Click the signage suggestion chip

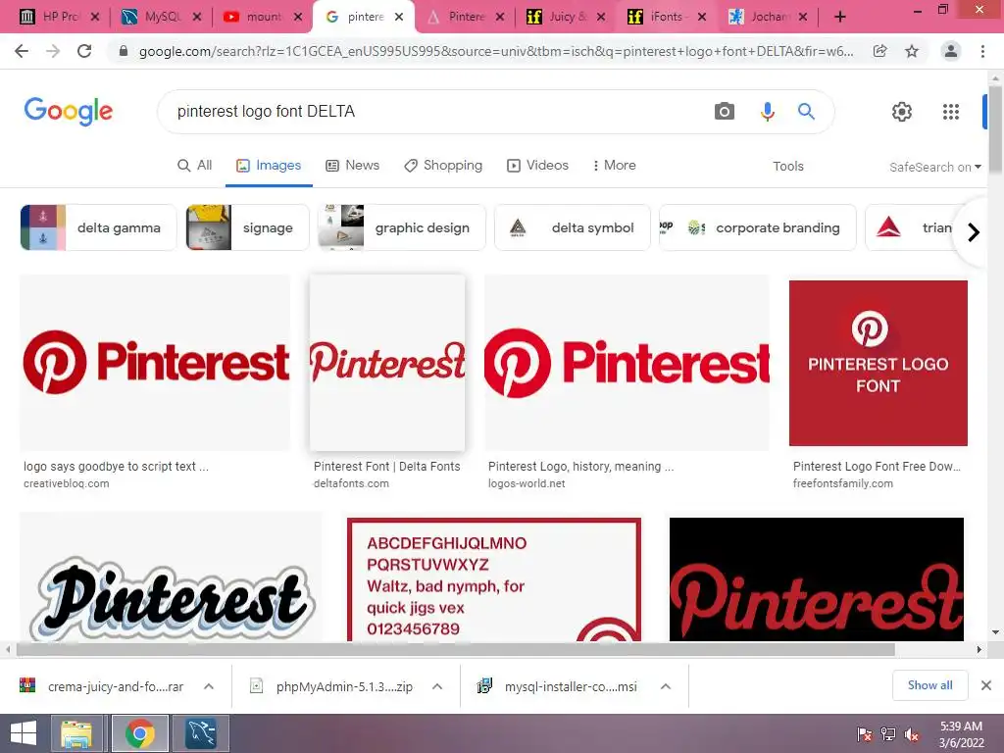(x=247, y=227)
